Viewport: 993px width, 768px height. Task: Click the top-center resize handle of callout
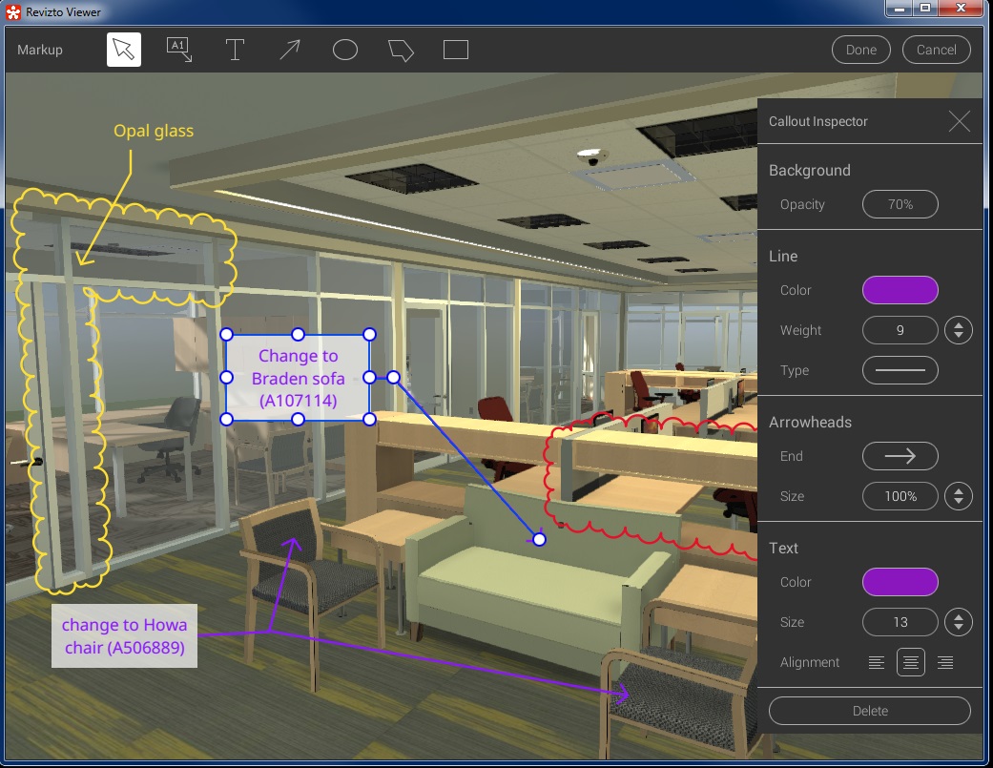pos(298,334)
